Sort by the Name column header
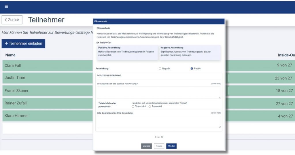Viewport: 295px width, 155px height. click(x=10, y=55)
